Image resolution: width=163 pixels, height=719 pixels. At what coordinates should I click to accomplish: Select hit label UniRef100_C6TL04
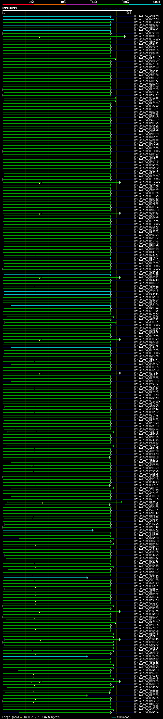click(x=146, y=311)
